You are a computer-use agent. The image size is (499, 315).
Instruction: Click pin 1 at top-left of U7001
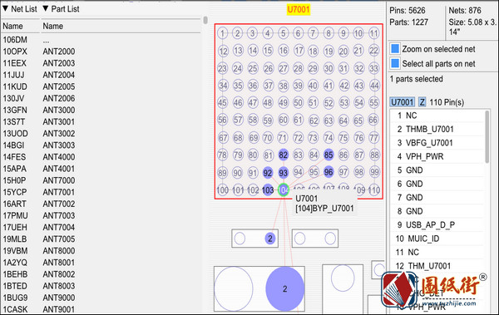tap(222, 33)
